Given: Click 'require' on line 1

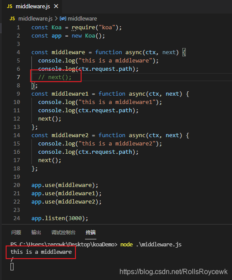Looking at the screenshot, I should (x=83, y=28).
